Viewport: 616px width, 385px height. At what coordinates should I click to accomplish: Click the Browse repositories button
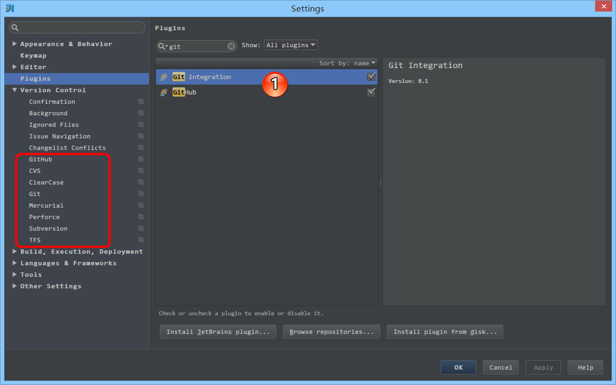pos(331,331)
